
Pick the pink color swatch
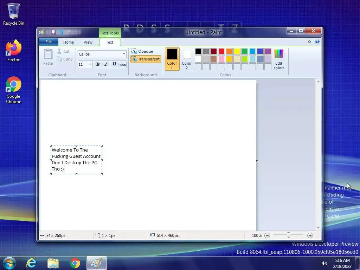point(221,59)
